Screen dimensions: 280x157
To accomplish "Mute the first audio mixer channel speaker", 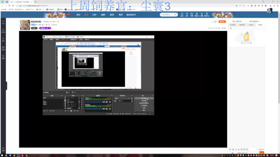I will point(107,102).
